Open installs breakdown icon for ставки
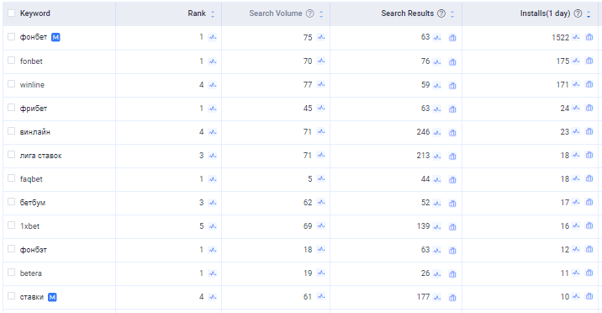This screenshot has height=313, width=602. coord(589,296)
